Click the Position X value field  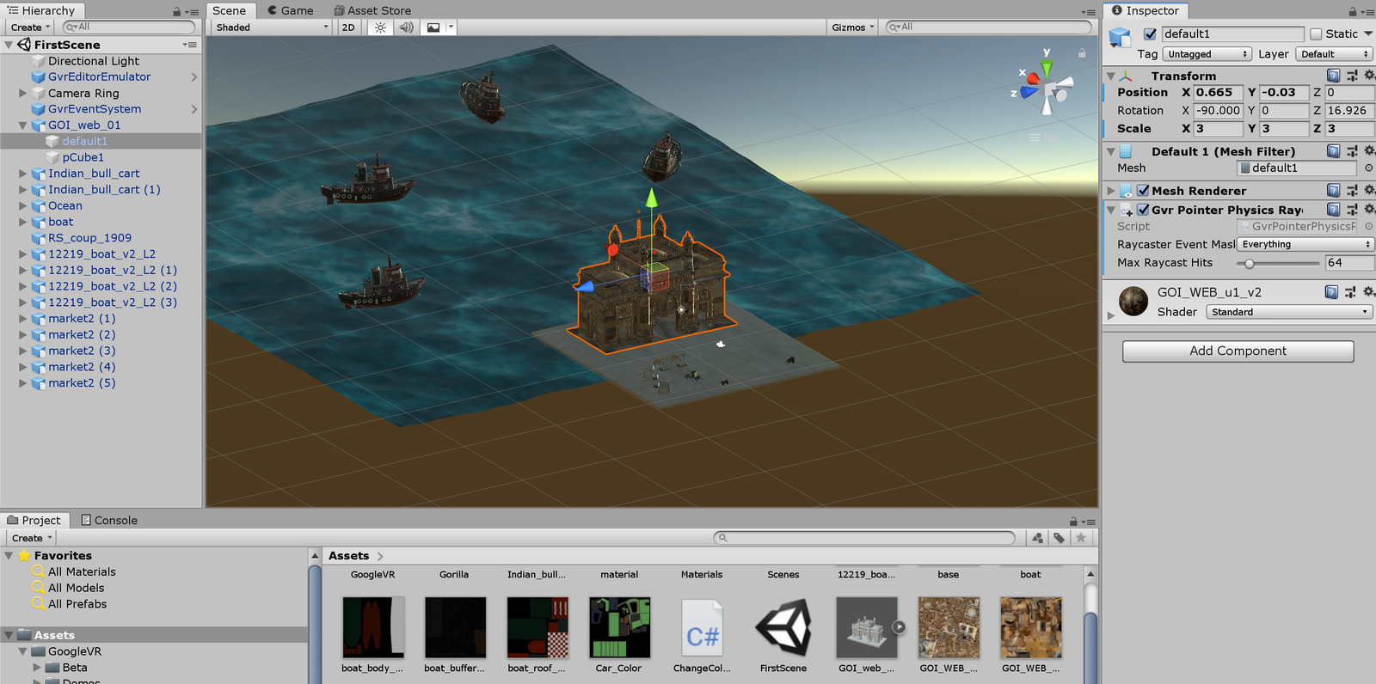pos(1219,93)
